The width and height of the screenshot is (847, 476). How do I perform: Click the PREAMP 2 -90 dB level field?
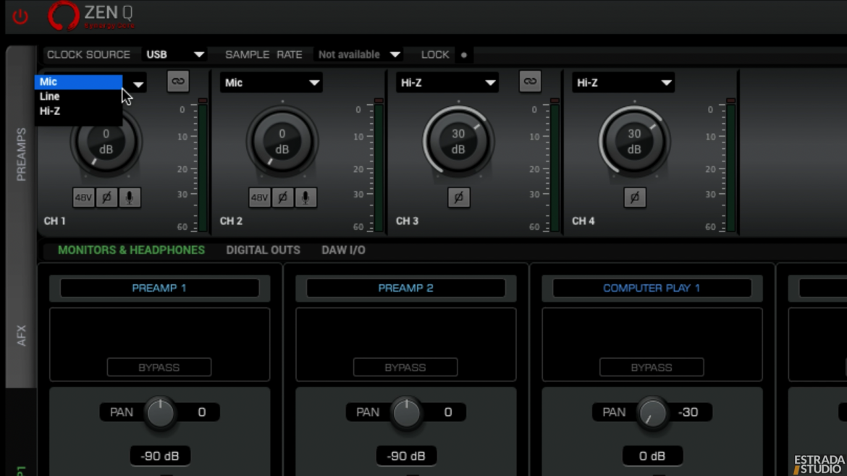406,456
